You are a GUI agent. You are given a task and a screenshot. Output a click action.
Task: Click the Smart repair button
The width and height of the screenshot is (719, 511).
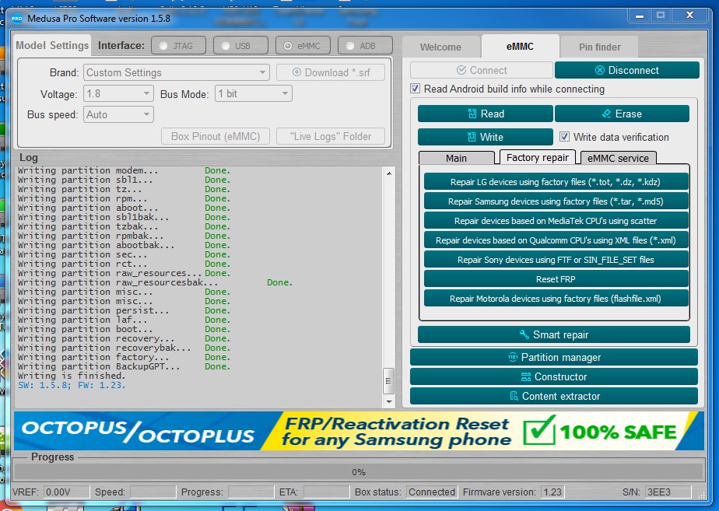pos(554,334)
